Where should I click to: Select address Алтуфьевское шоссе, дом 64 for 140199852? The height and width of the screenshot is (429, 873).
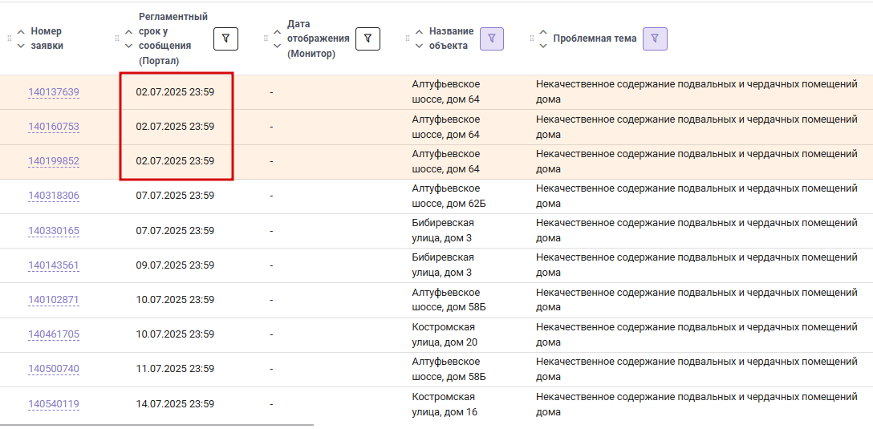point(446,161)
